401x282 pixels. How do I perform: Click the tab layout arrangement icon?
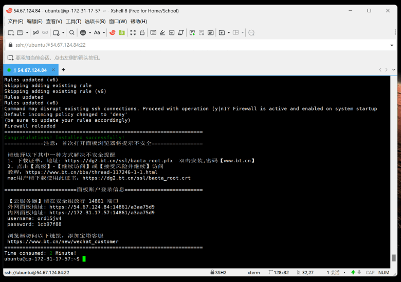pos(236,32)
